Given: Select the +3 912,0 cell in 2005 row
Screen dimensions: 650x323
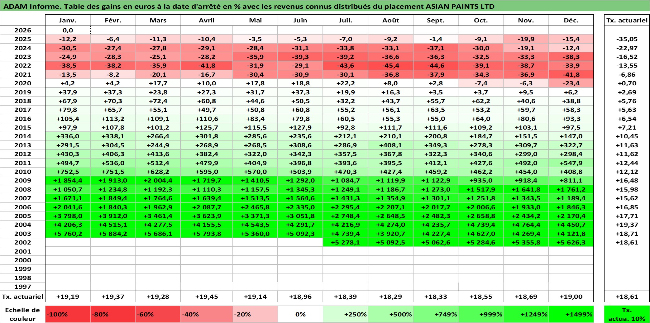Looking at the screenshot, I should [113, 216].
